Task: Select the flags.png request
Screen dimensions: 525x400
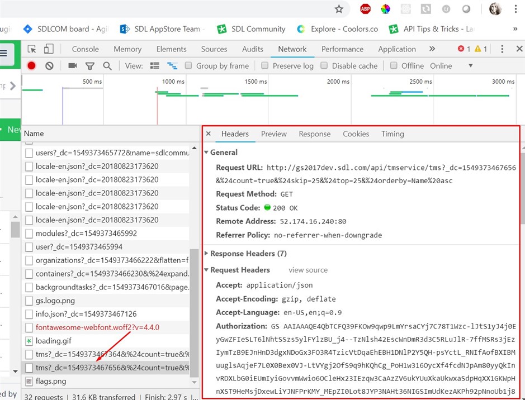Action: [107, 381]
